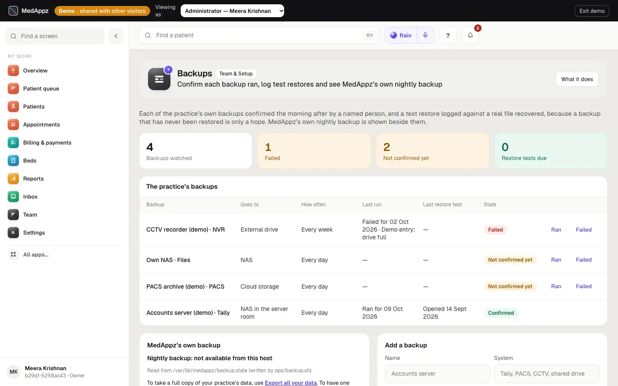The image size is (618, 386).
Task: Open Patient queue from sidebar icon
Action: [x=13, y=88]
